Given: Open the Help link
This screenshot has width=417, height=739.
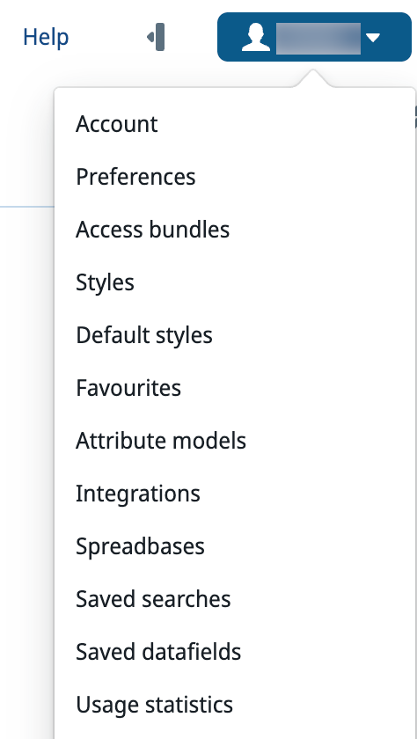Looking at the screenshot, I should pos(46,37).
